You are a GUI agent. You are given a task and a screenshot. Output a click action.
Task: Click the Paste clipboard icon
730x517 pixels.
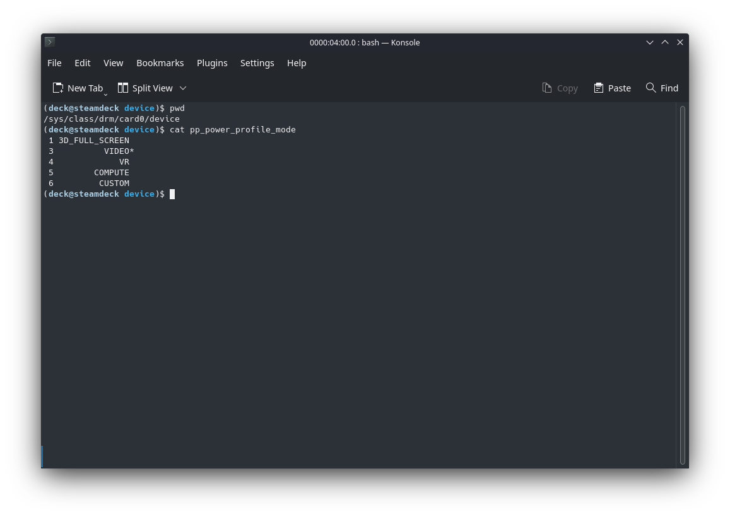[x=599, y=88]
